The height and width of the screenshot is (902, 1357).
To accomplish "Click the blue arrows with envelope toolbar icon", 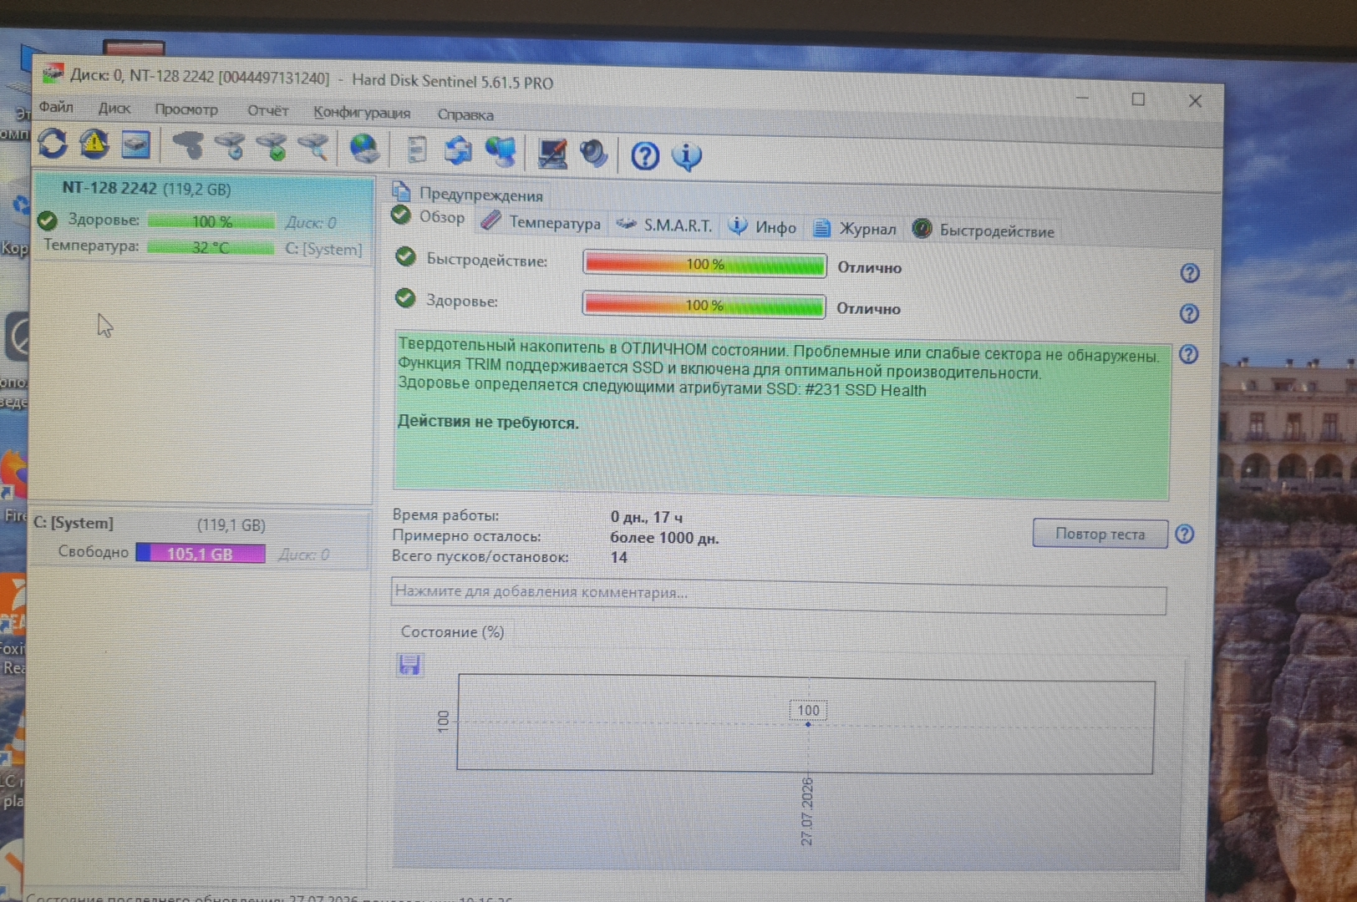I will pyautogui.click(x=458, y=150).
